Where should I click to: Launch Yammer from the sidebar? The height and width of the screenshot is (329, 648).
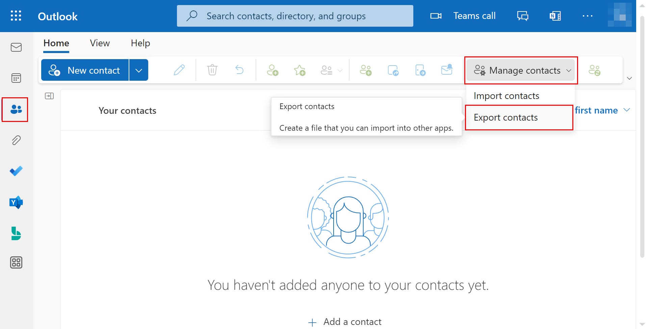(16, 202)
